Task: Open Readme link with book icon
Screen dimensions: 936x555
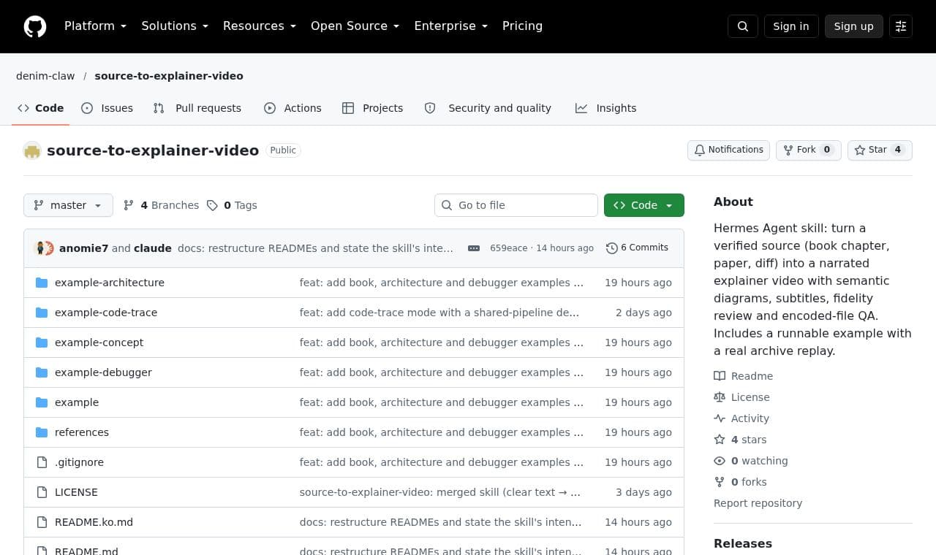Action: pyautogui.click(x=743, y=376)
